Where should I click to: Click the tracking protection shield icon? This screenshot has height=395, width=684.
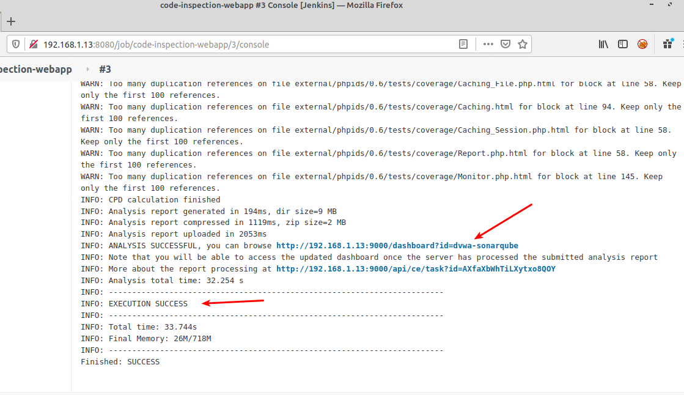tap(17, 44)
